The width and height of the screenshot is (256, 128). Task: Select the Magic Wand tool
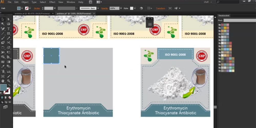click(x=3, y=24)
